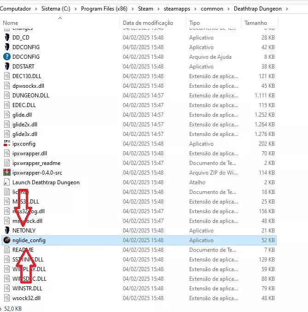Select the glide2x.dll file icon
The image size is (308, 312).
(7, 125)
